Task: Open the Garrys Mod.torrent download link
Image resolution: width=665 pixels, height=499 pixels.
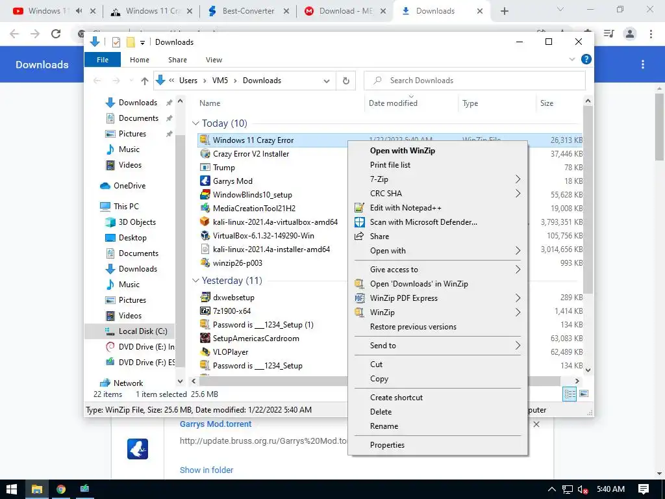Action: point(216,424)
